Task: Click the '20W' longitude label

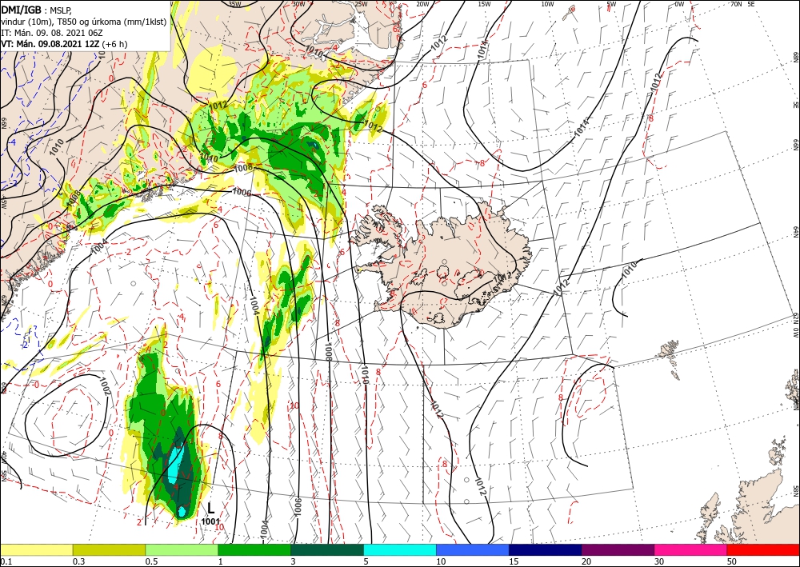Action: point(422,4)
